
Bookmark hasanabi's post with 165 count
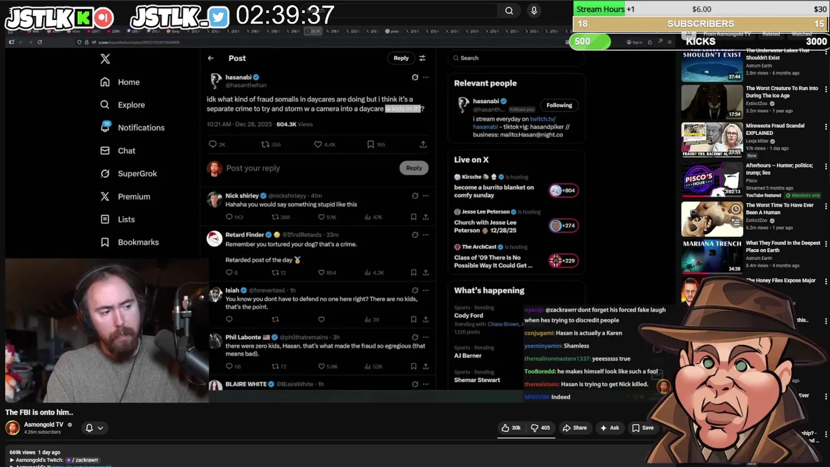(371, 144)
